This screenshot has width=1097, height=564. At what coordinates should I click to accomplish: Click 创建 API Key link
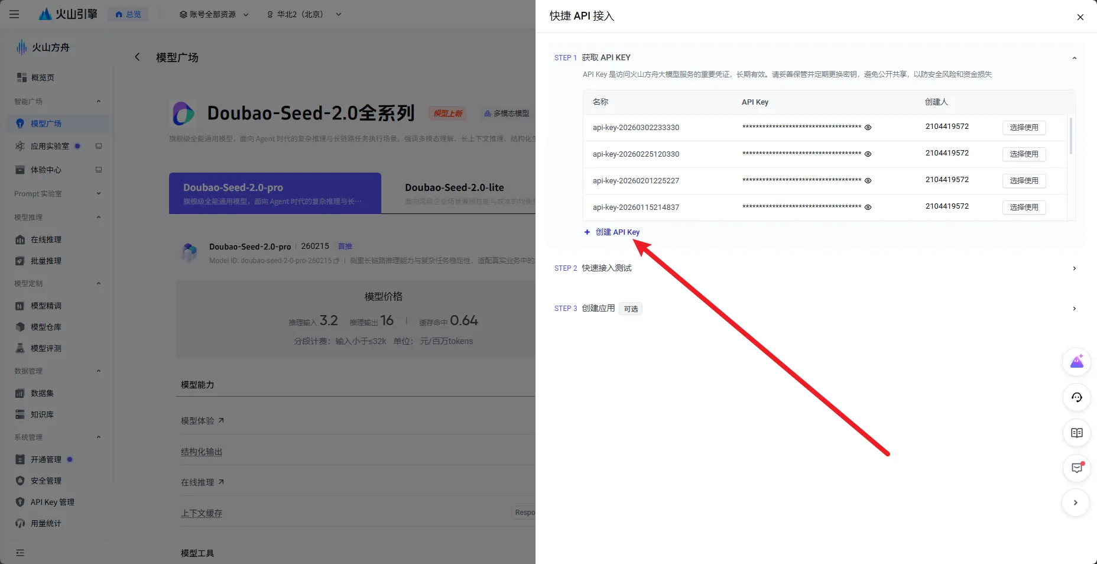[618, 232]
